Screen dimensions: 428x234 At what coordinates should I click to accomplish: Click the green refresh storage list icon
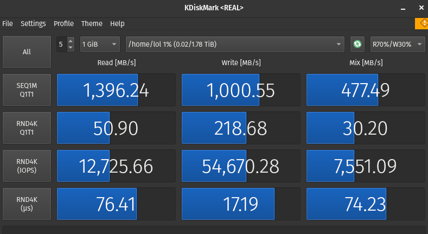357,44
